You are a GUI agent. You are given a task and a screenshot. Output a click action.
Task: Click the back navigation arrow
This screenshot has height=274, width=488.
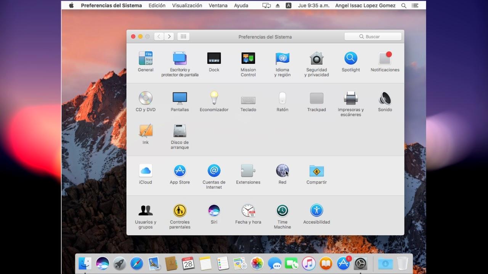159,36
